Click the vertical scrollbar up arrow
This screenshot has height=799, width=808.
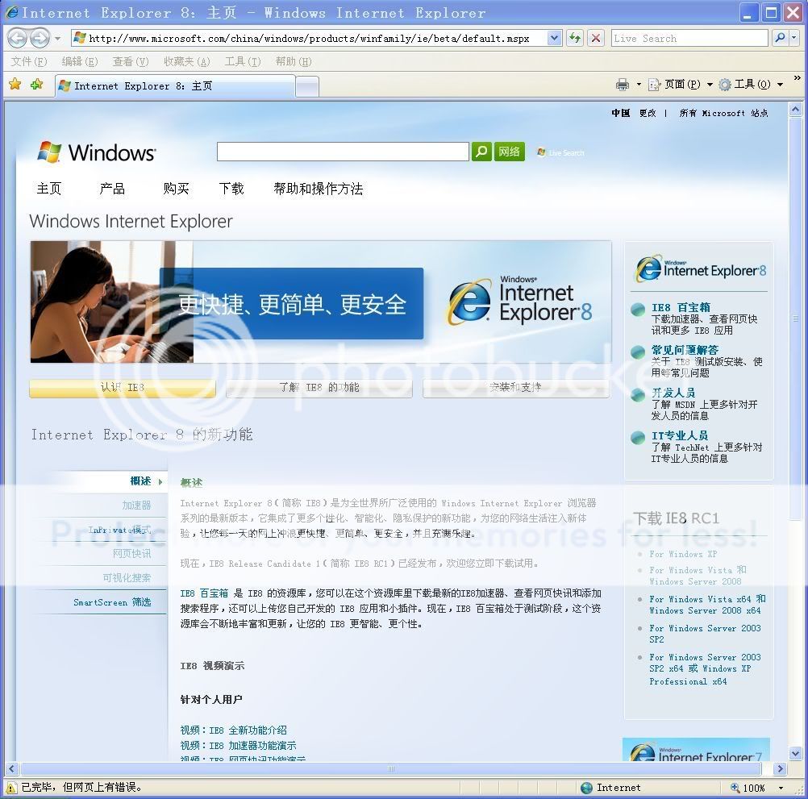pos(795,109)
